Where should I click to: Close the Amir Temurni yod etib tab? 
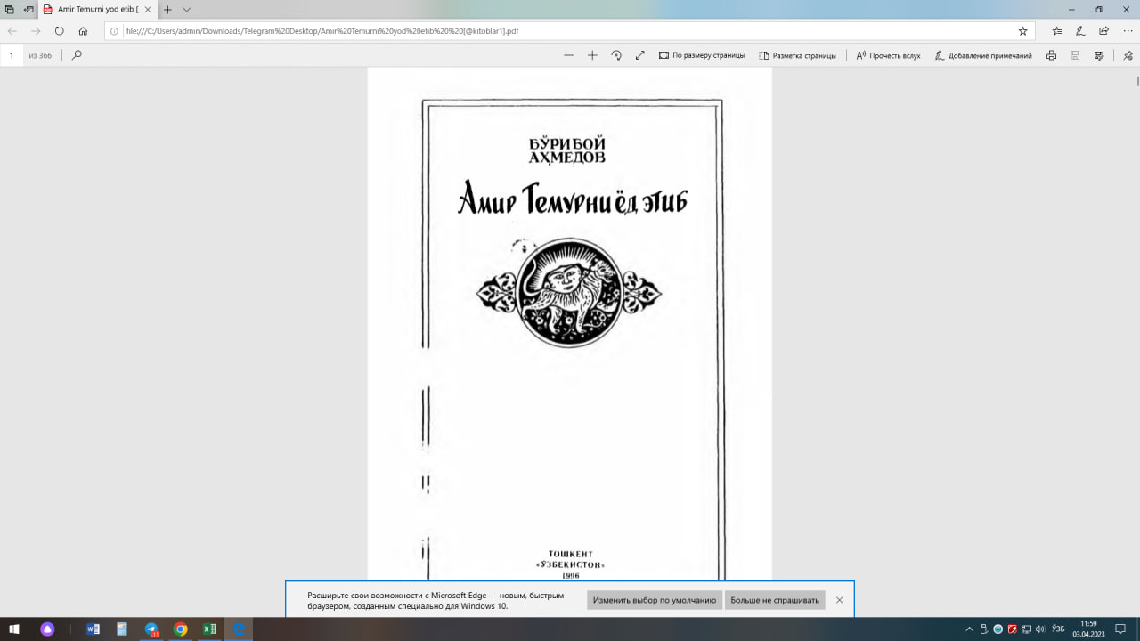point(147,9)
